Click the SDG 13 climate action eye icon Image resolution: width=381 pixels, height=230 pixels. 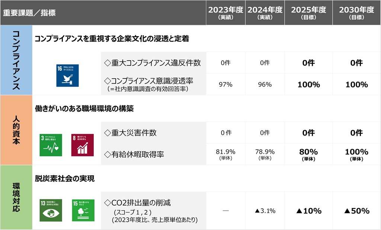pyautogui.click(x=51, y=210)
